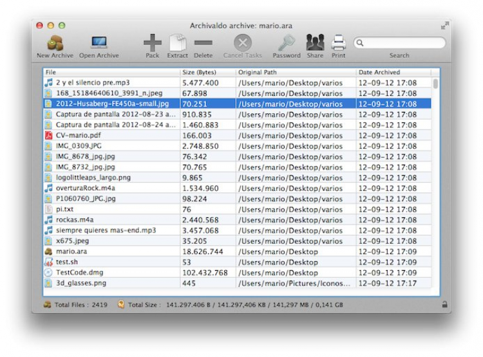Click the text file icon of pi.txt
Viewport: 483px width, 357px height.
(x=48, y=209)
